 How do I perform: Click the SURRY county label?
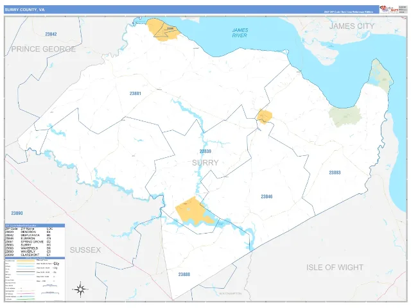[205, 162]
